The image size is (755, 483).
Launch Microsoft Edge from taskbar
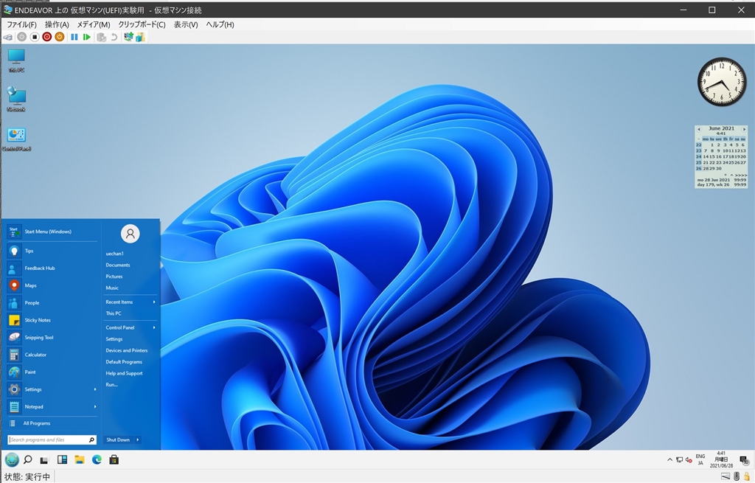pos(97,460)
